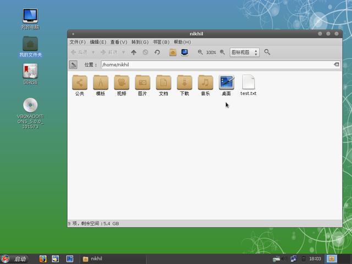The height and width of the screenshot is (264, 352).
Task: Zoom out using the minus magnifier
Action: tap(200, 52)
